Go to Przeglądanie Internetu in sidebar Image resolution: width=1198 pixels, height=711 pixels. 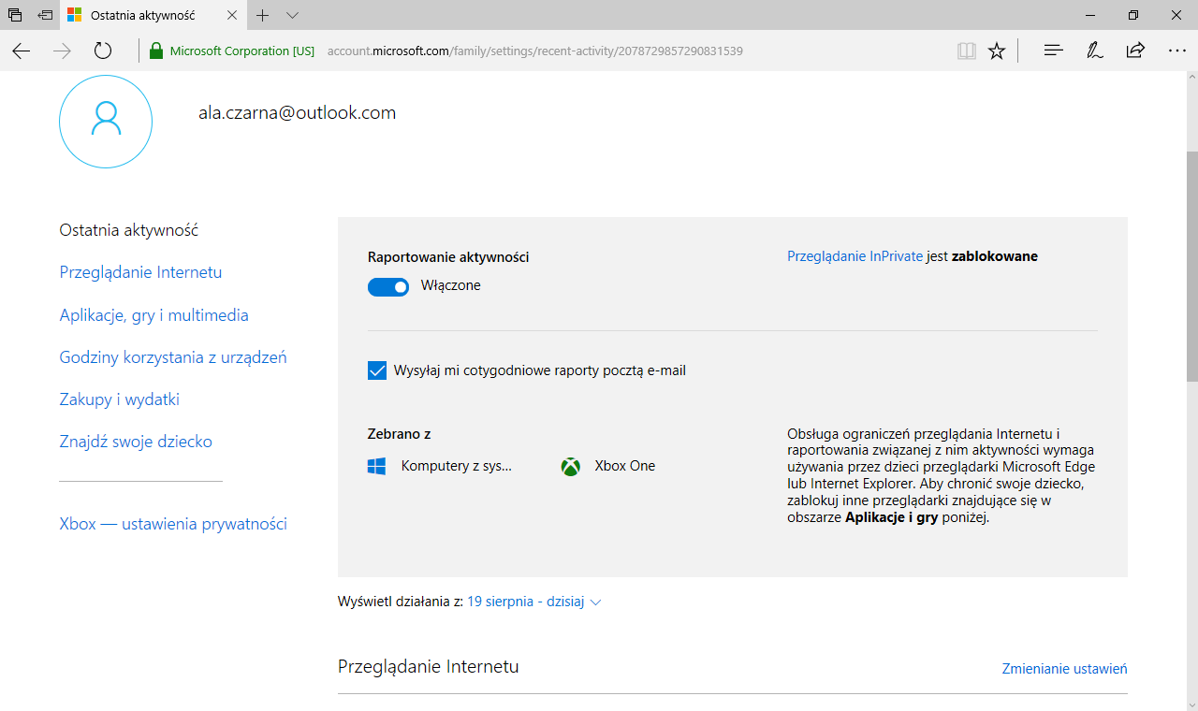pos(140,272)
